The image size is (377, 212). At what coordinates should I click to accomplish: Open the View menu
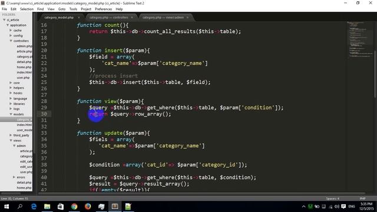[51, 9]
